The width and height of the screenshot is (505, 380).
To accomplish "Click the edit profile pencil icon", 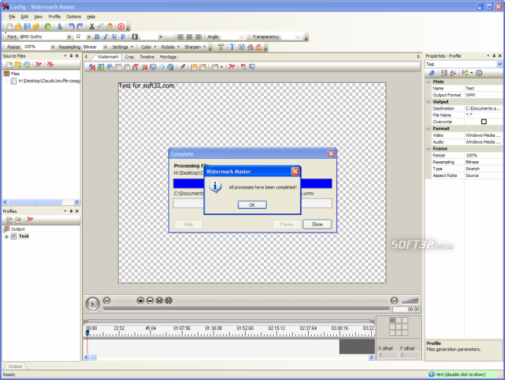I will (18, 220).
